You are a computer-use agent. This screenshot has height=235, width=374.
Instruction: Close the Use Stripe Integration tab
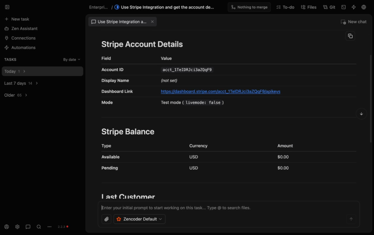click(152, 22)
